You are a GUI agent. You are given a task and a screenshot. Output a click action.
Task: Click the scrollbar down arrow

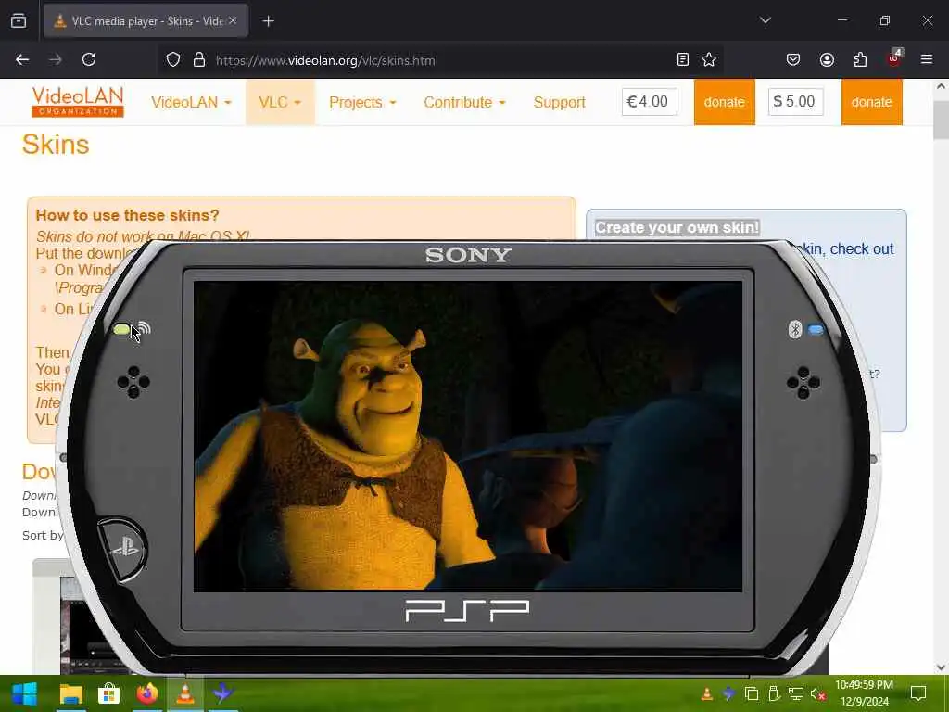click(x=941, y=667)
